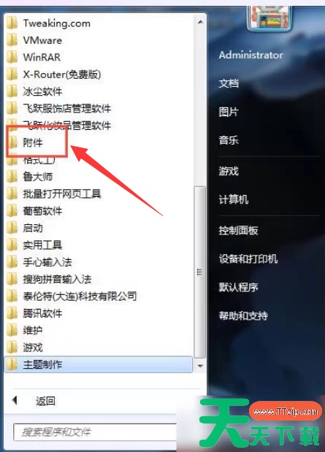Click the scrollbar down arrow
The image size is (325, 452).
(x=200, y=366)
